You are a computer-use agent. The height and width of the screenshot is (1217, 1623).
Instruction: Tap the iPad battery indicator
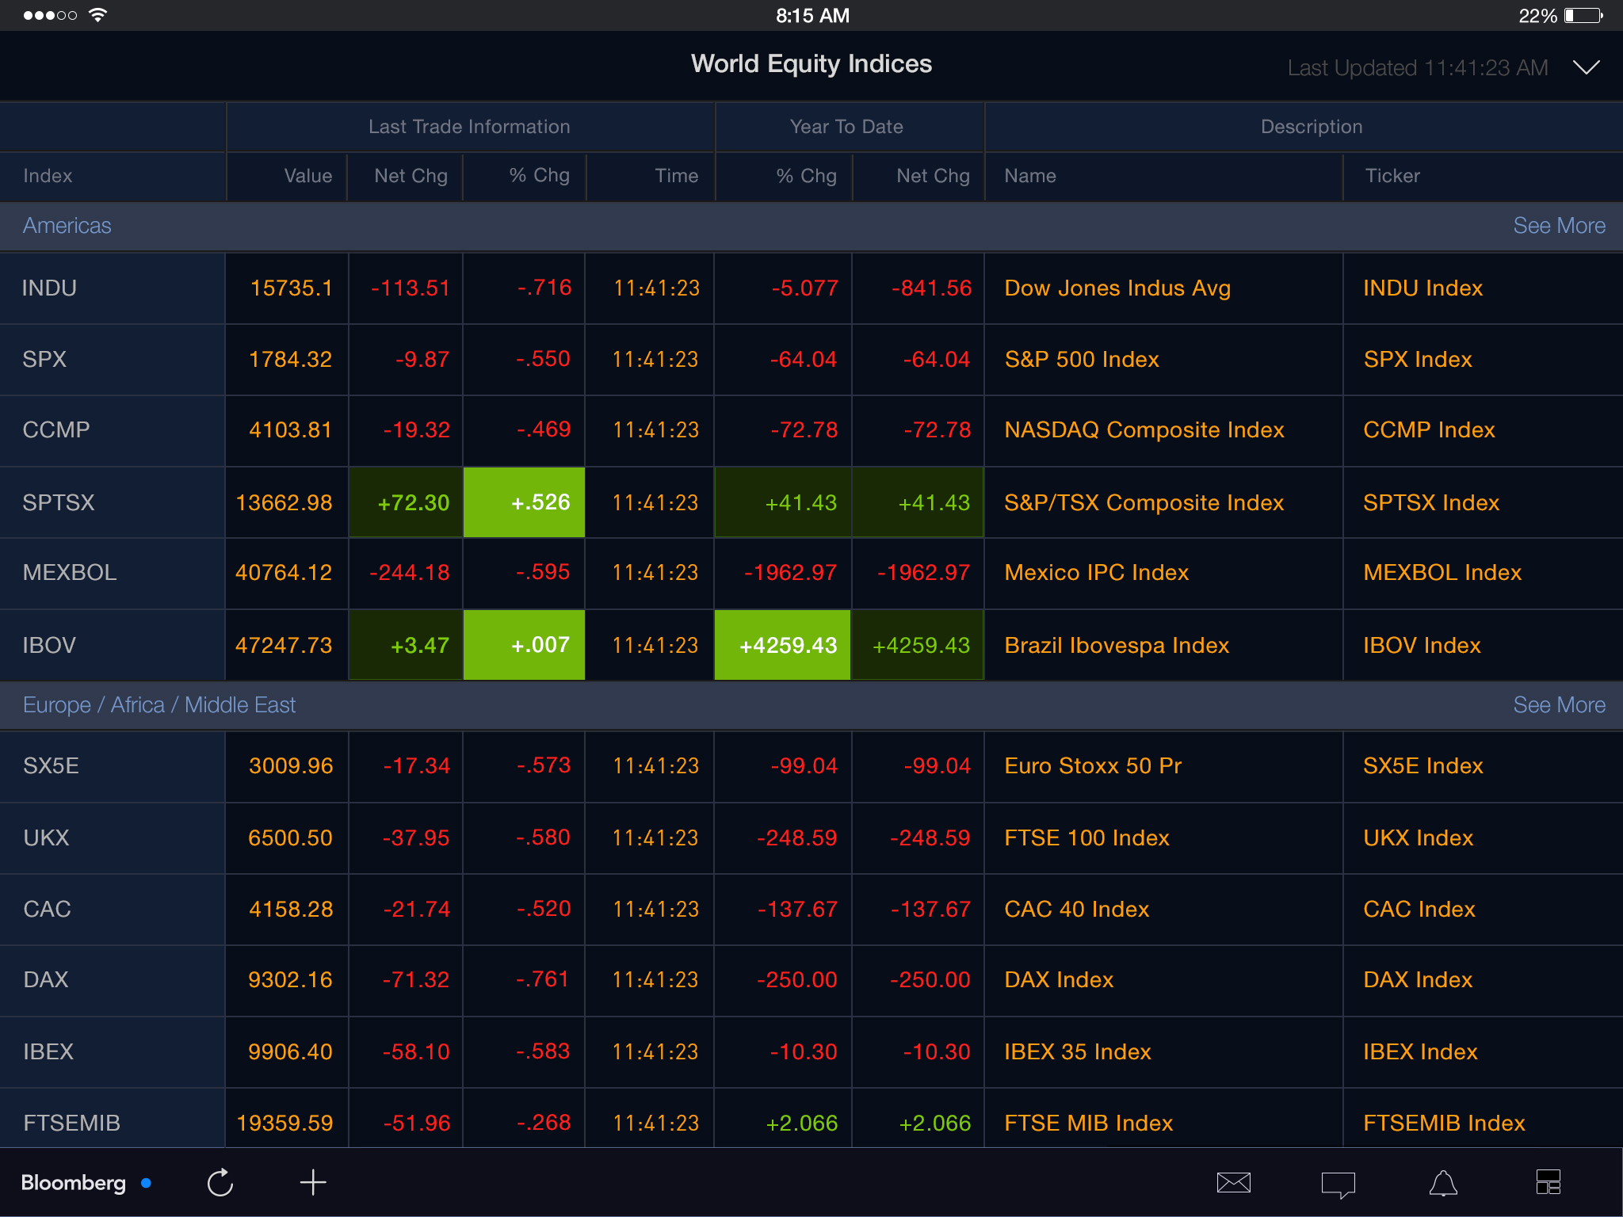click(x=1583, y=16)
